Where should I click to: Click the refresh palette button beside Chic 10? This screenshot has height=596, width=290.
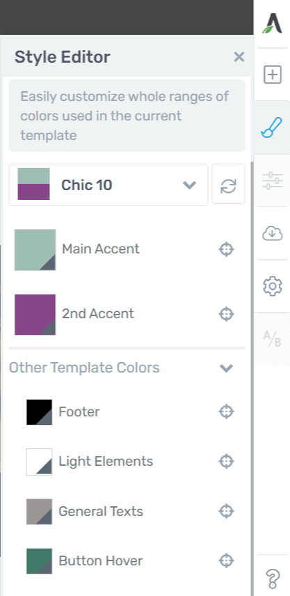click(229, 185)
